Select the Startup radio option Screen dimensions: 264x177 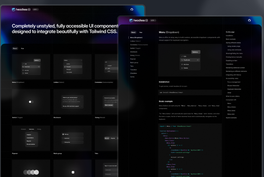pos(73,134)
